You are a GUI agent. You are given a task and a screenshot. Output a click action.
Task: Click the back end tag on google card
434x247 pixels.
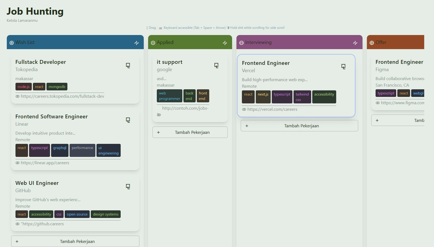coord(189,96)
